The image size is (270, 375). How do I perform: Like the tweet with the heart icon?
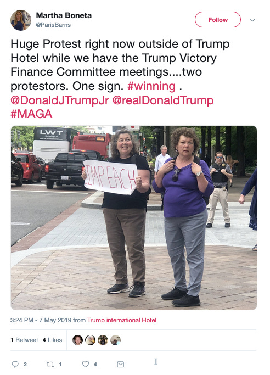tap(86, 364)
